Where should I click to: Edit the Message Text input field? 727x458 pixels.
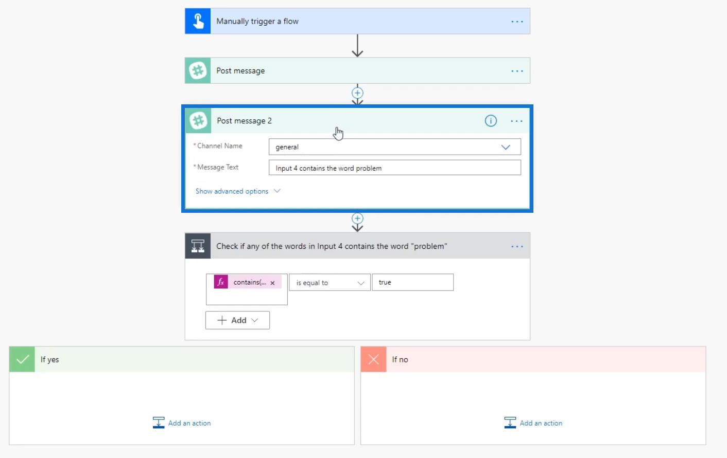pos(394,168)
